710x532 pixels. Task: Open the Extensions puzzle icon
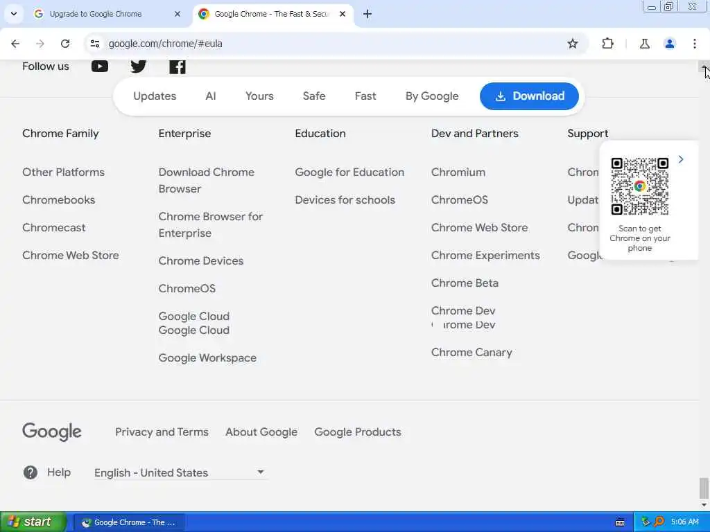point(607,44)
